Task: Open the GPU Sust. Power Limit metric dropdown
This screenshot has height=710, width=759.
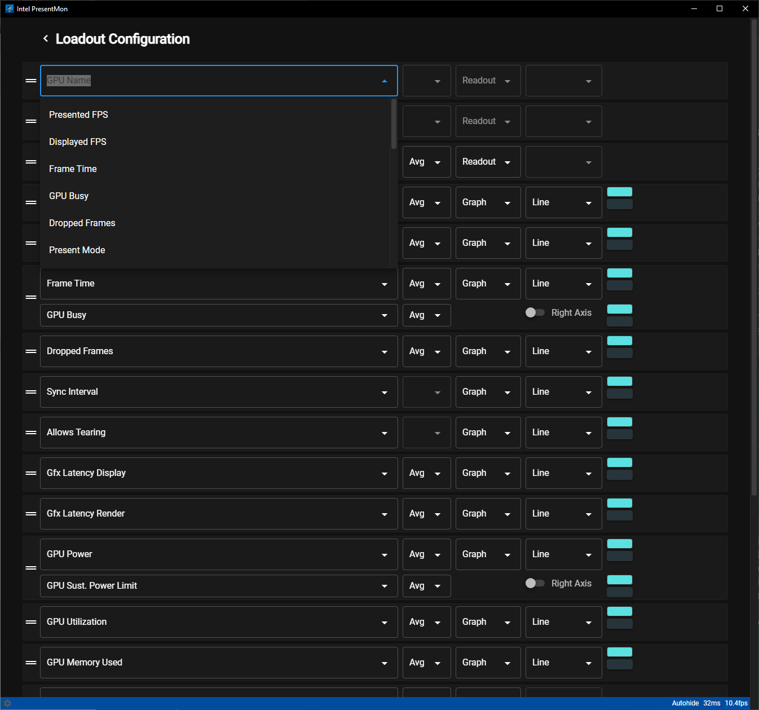Action: (219, 586)
